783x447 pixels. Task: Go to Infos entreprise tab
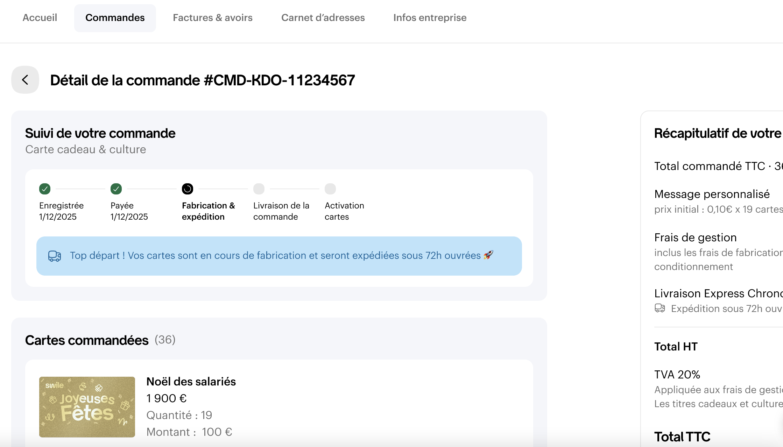point(430,18)
